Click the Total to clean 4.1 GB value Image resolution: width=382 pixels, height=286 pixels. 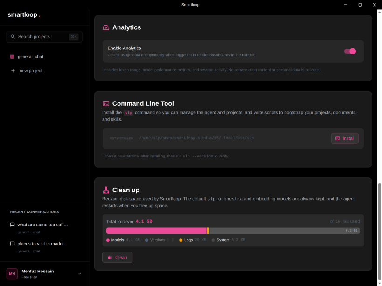tap(144, 221)
